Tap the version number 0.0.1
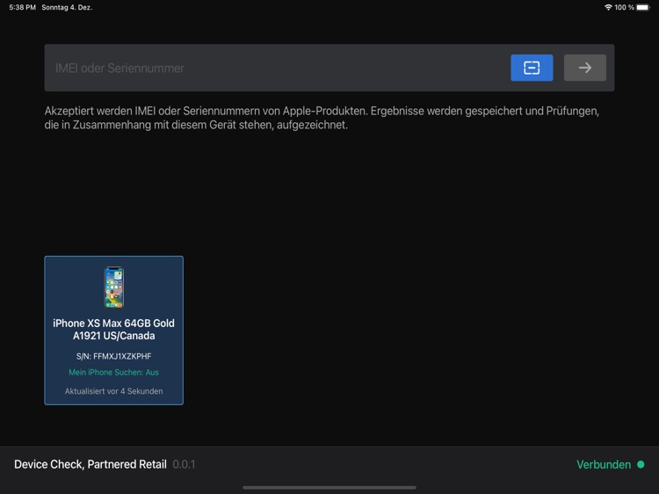This screenshot has height=494, width=659. [x=184, y=464]
